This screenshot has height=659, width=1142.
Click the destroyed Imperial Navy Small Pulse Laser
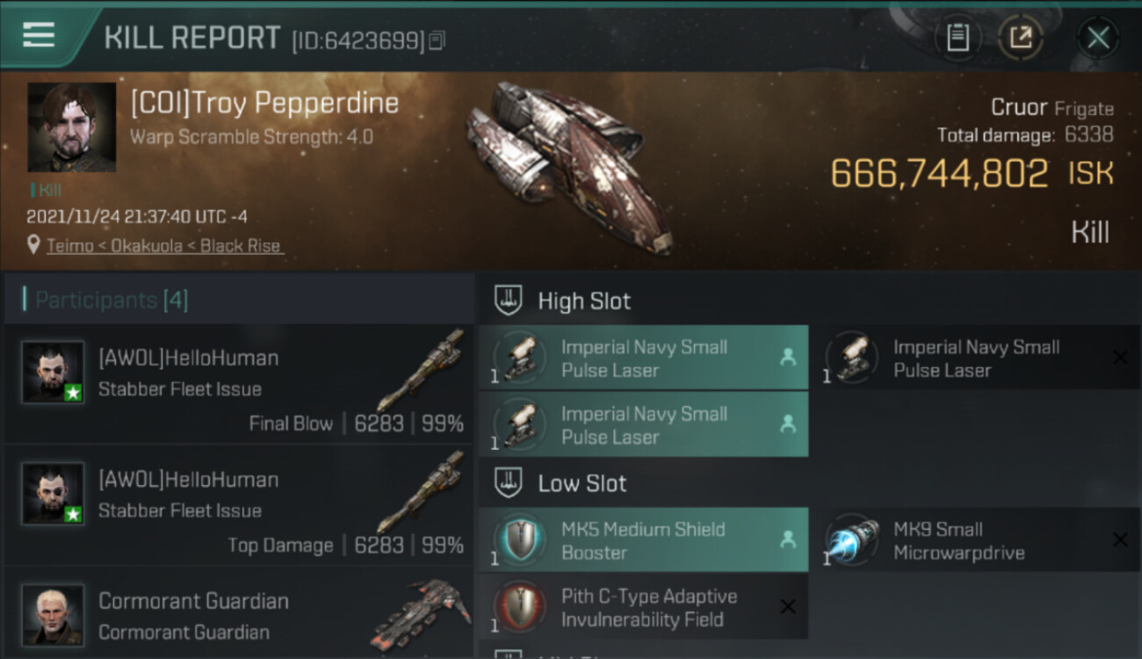tap(982, 358)
